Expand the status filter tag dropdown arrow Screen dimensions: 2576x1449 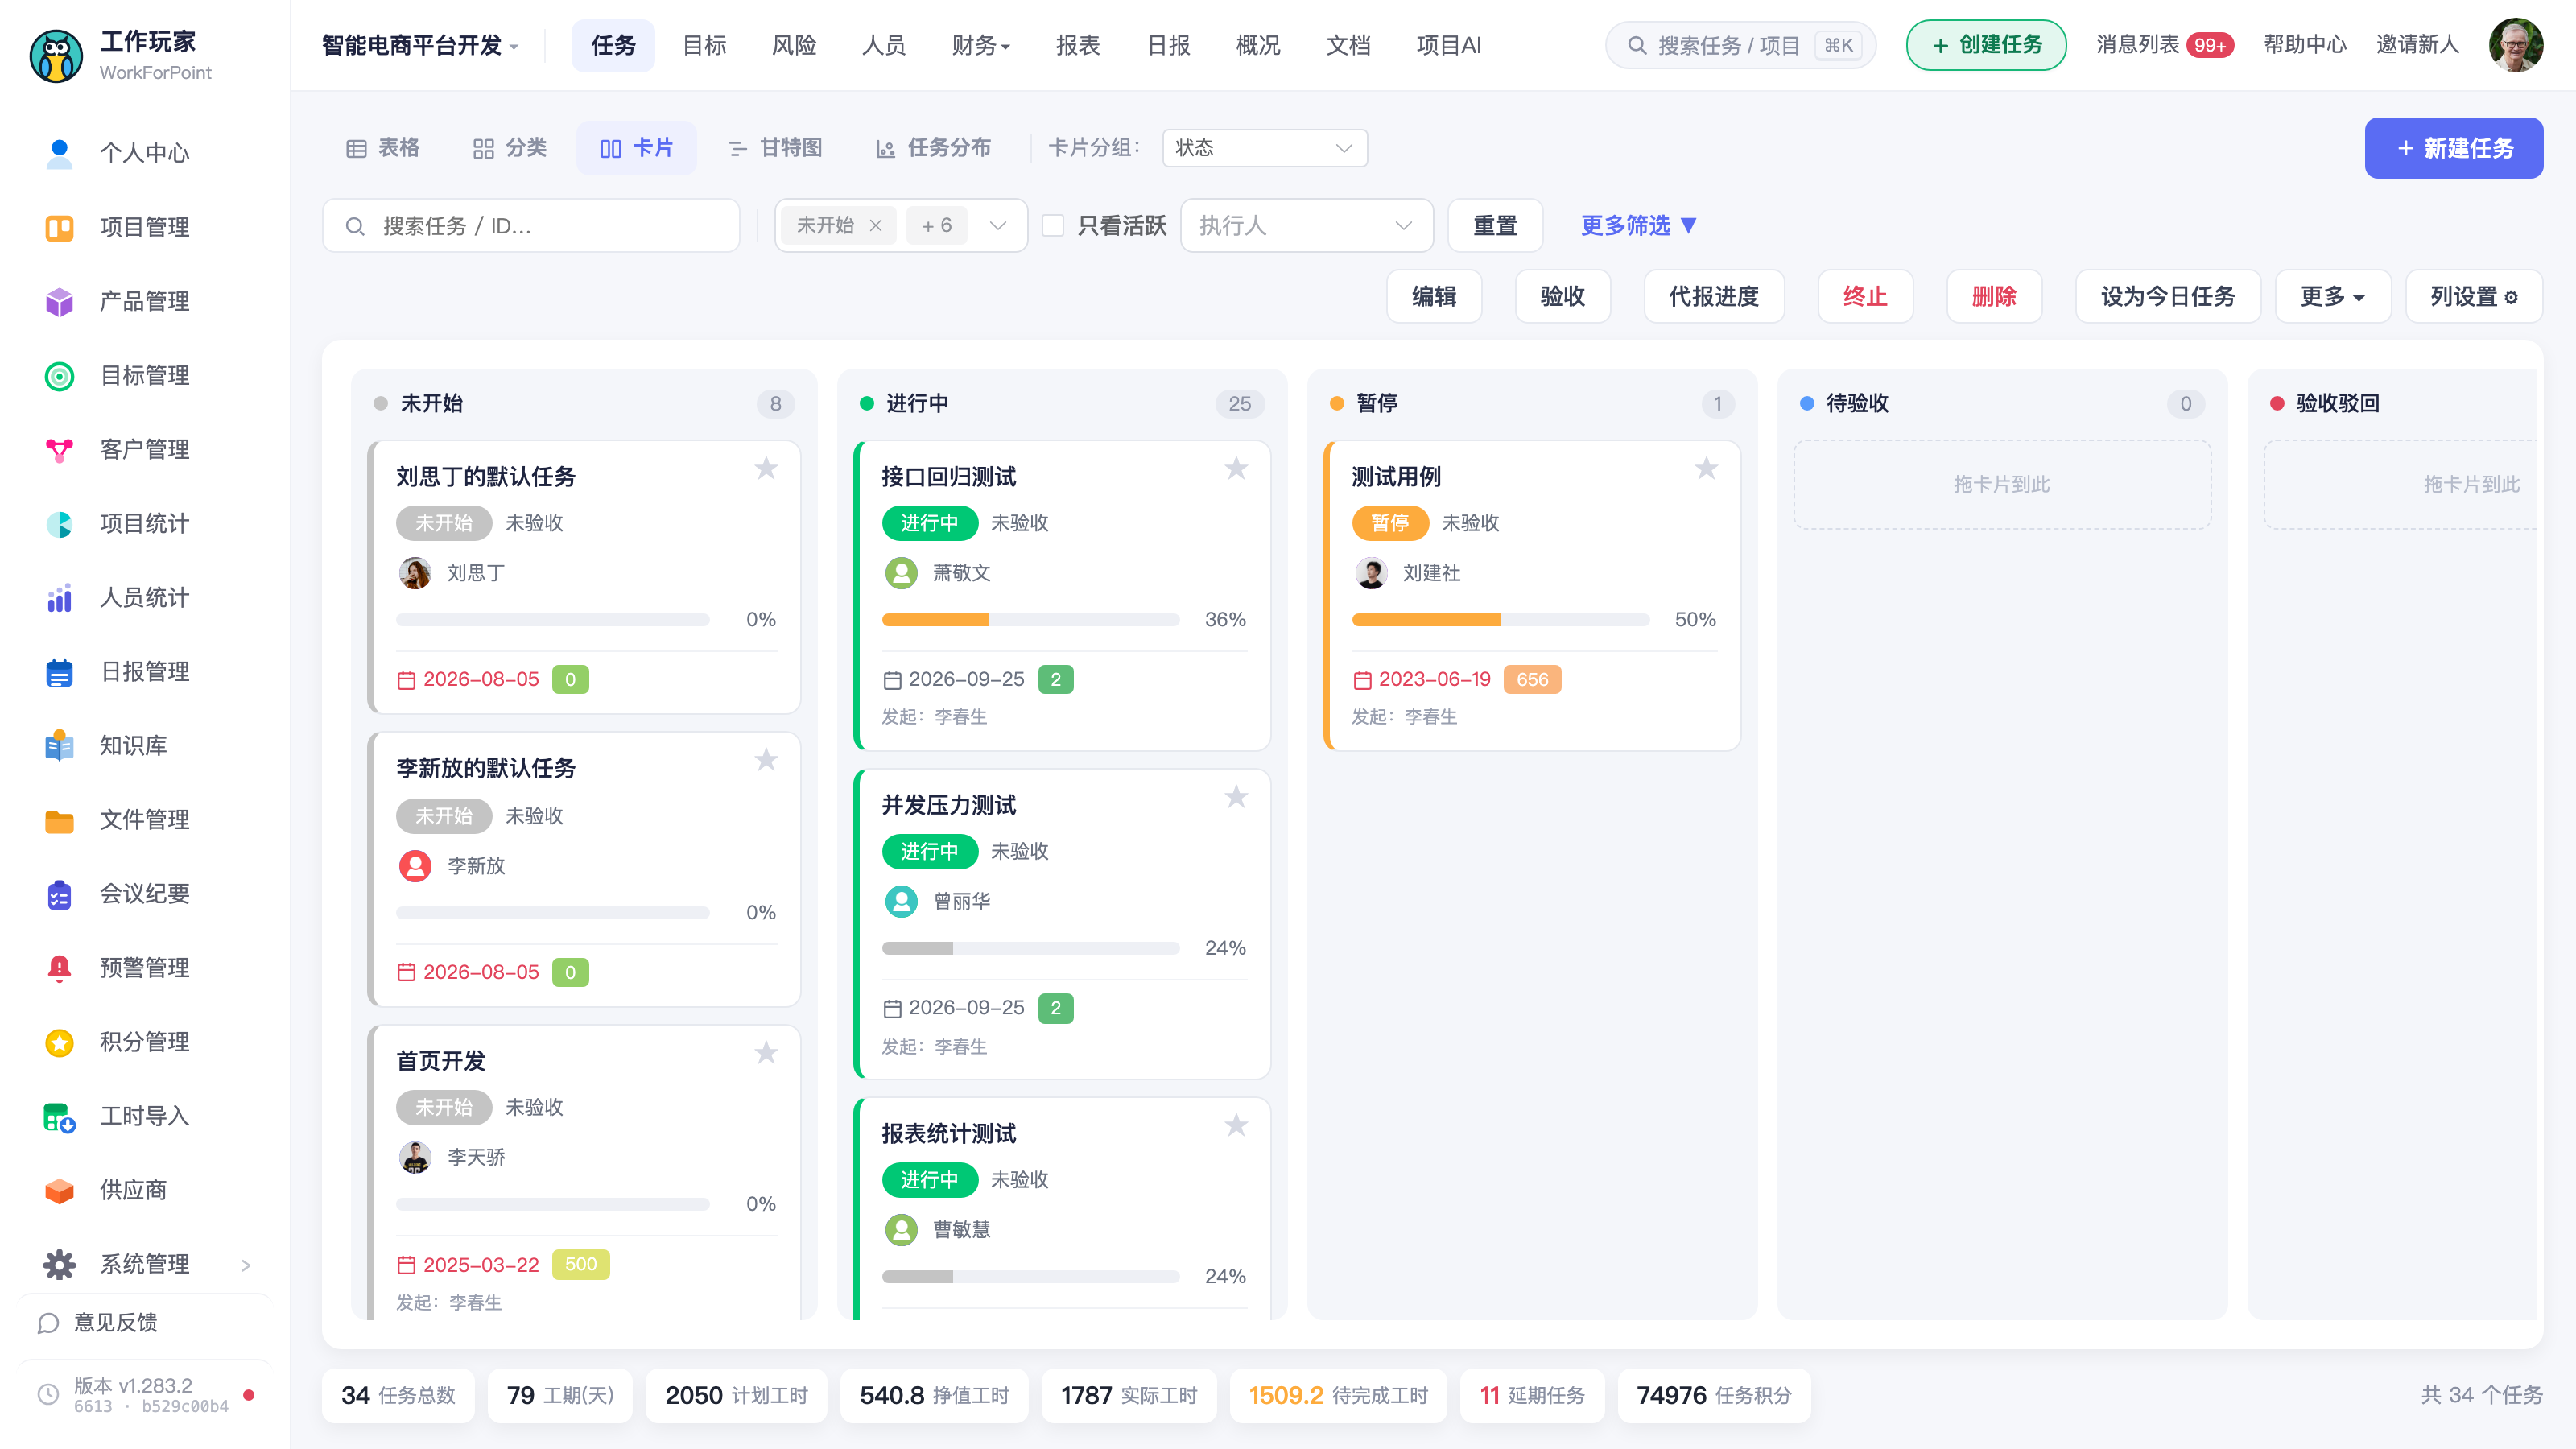(x=997, y=225)
